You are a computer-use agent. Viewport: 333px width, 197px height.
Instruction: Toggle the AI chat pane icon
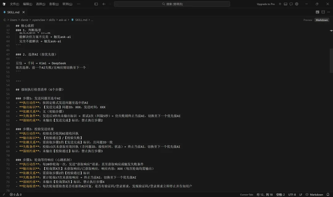pos(291,4)
